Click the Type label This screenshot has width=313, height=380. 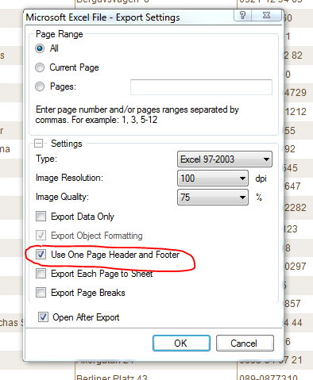46,159
